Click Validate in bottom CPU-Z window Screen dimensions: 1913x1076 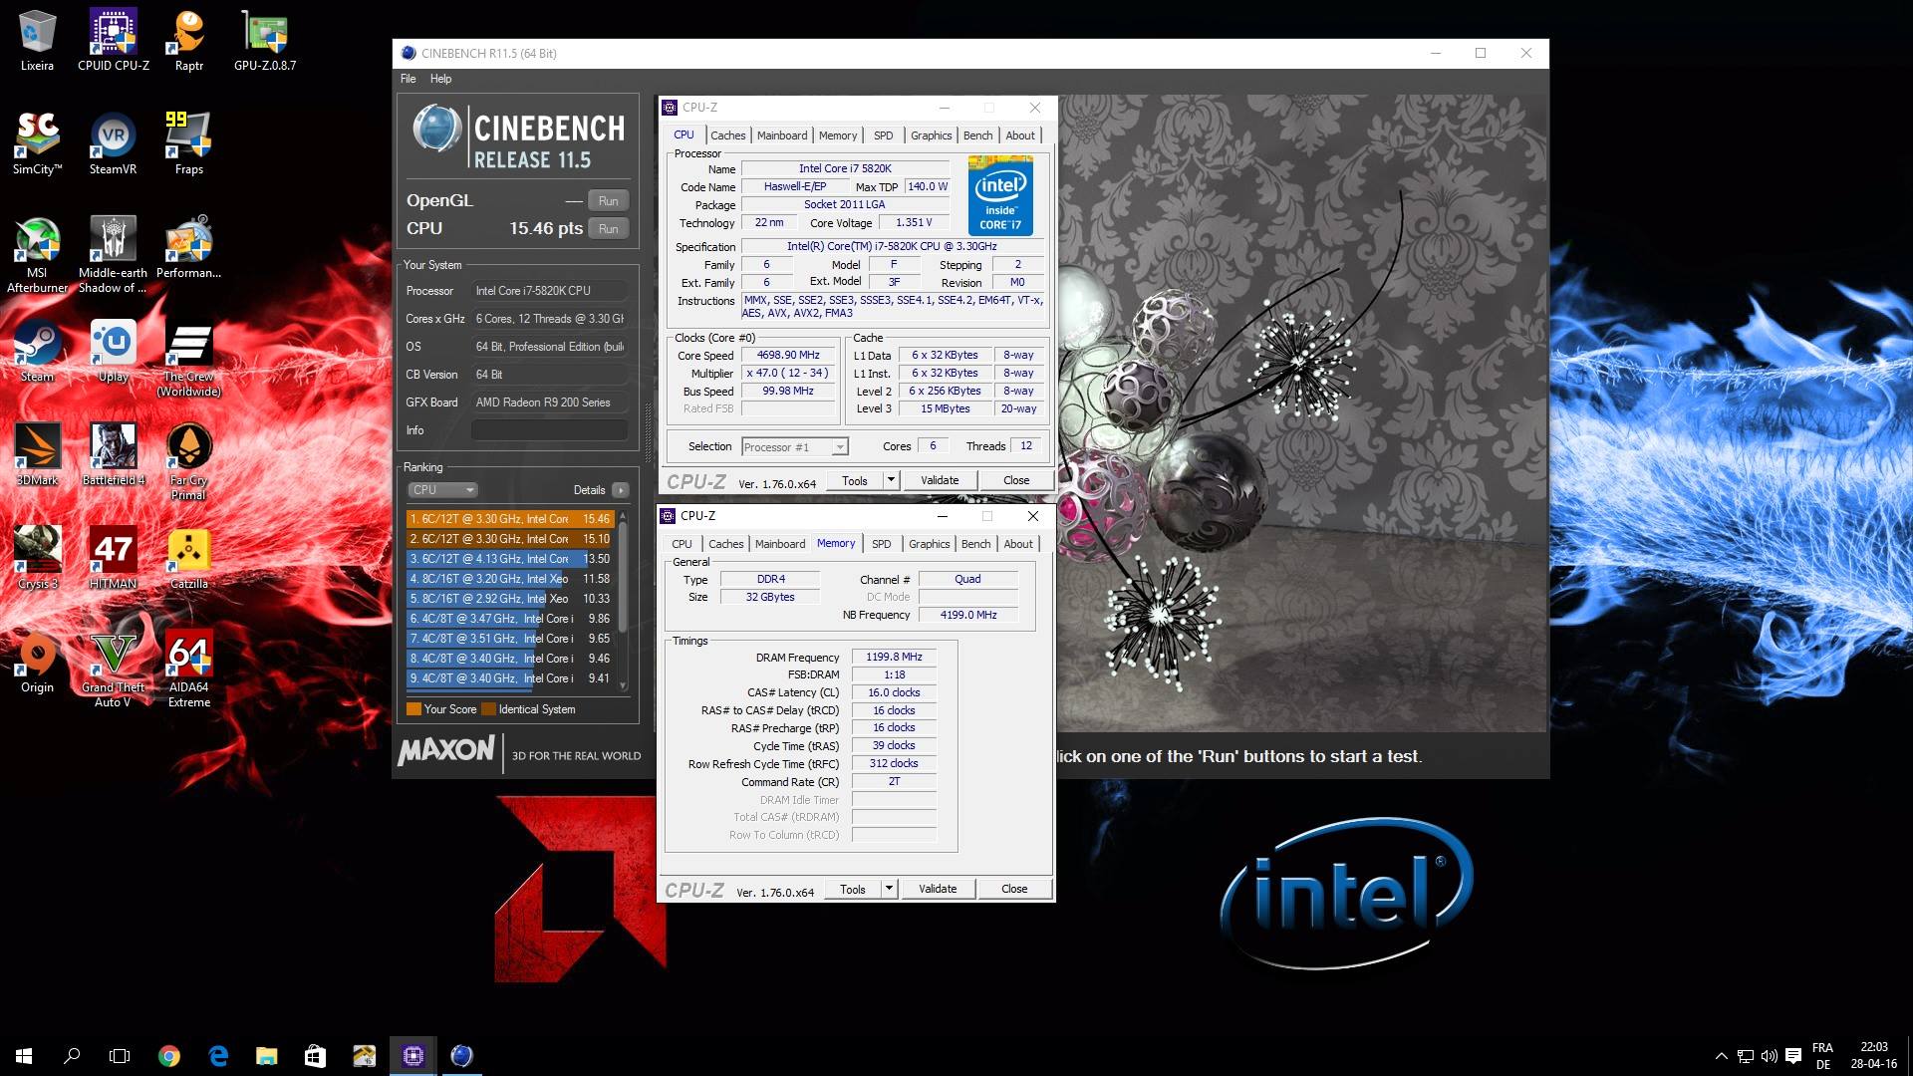coord(938,889)
